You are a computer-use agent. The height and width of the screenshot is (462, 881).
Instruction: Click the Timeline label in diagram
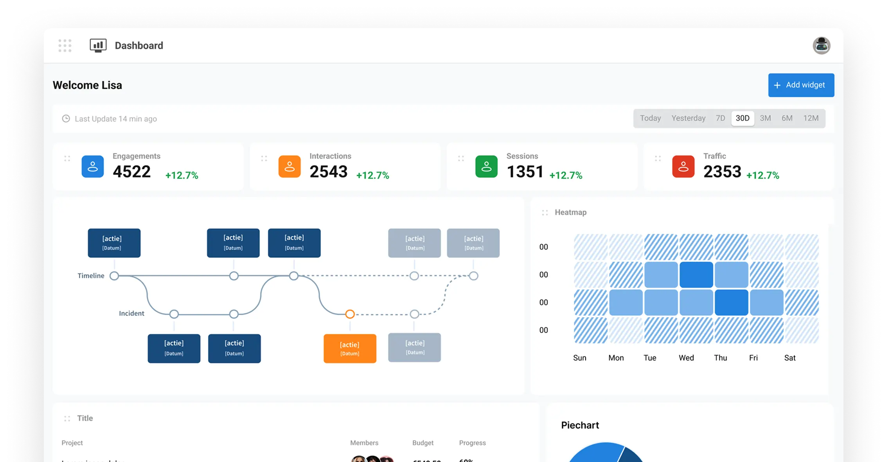coord(91,276)
